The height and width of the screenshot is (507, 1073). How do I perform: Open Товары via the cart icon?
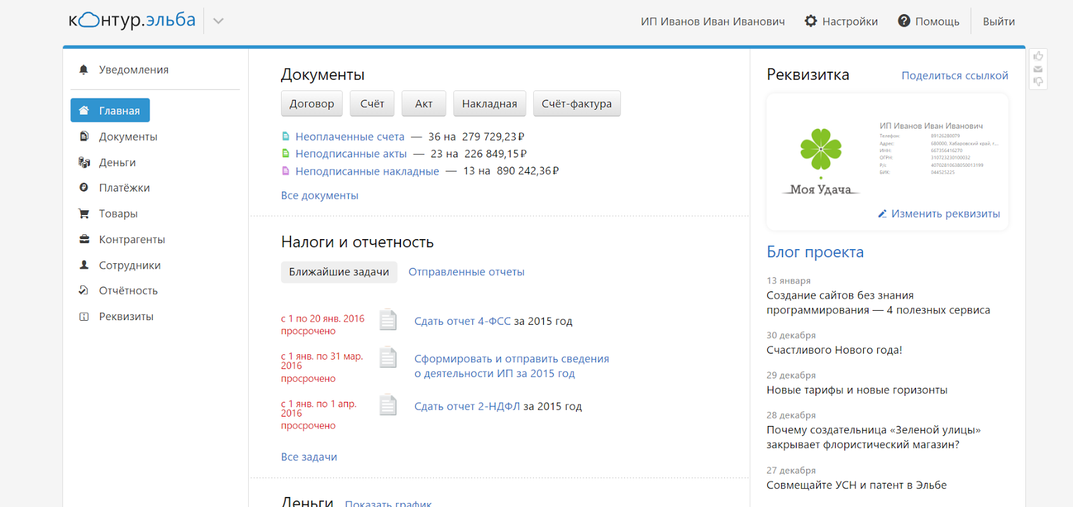[x=84, y=214]
